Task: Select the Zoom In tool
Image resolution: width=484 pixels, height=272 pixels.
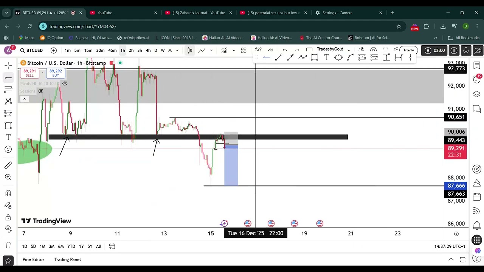Action: click(8, 177)
